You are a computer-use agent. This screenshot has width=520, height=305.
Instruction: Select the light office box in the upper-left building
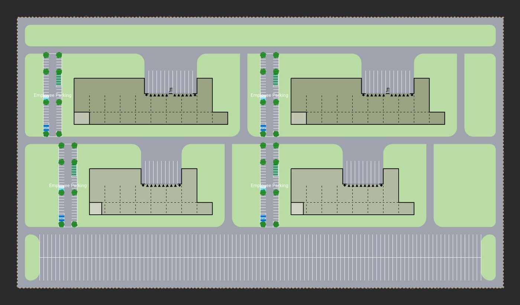(82, 118)
